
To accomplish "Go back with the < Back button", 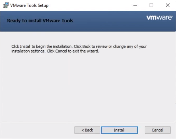I will (x=87, y=130).
